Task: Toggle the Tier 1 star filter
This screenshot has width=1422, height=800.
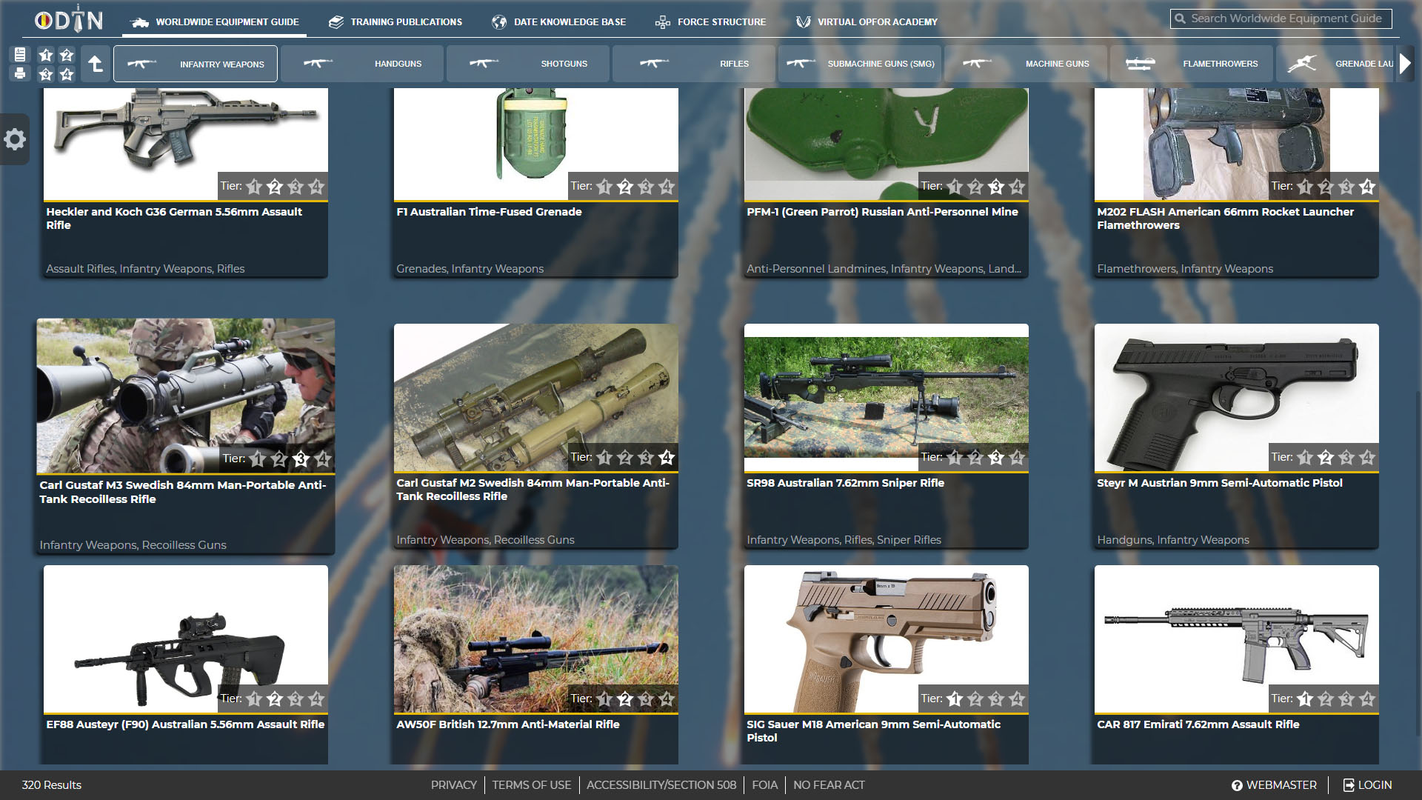Action: point(46,55)
